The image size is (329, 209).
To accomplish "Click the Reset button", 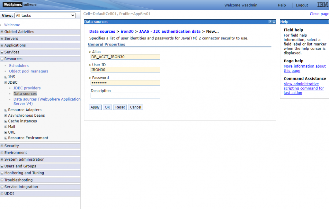I will 120,107.
